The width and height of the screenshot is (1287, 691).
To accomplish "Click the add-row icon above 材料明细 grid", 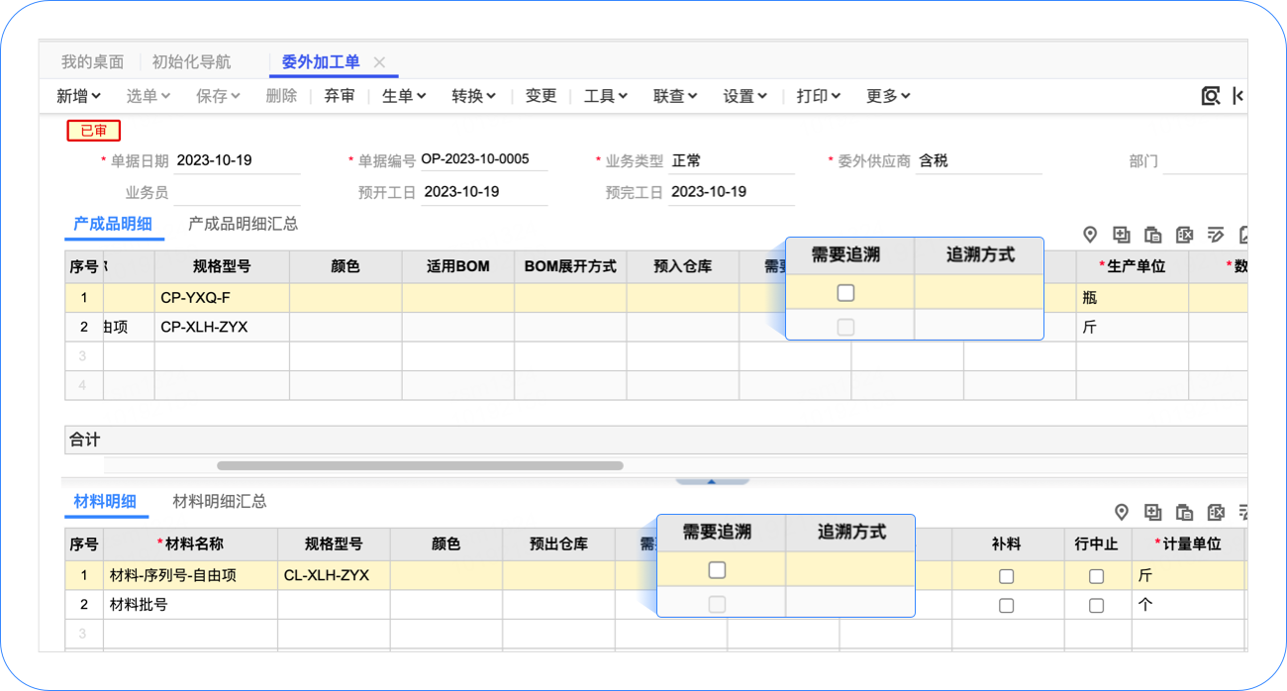I will tap(1153, 512).
